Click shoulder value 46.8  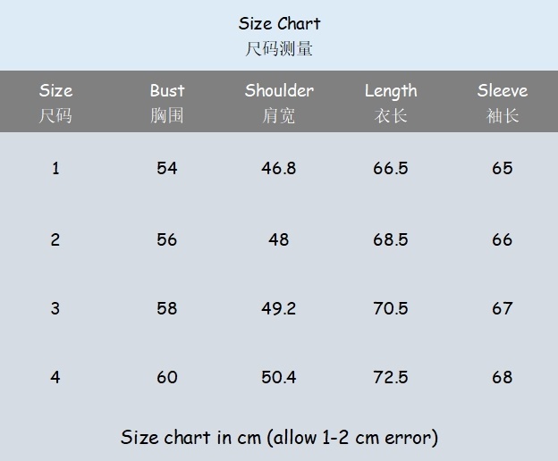pos(279,168)
